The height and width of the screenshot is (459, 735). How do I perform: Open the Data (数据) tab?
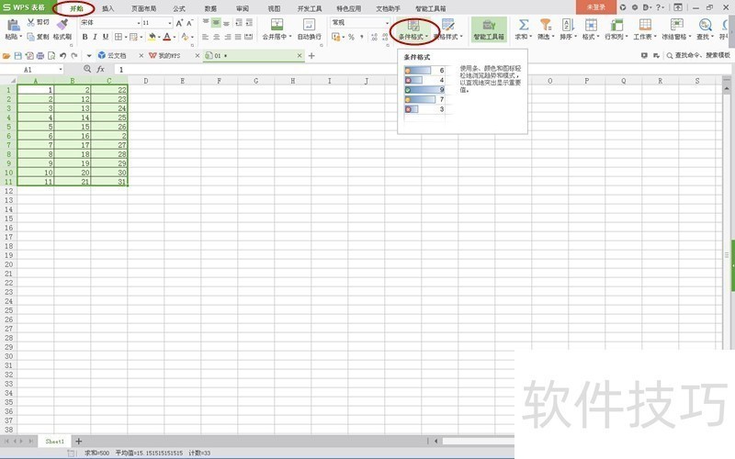(x=210, y=8)
